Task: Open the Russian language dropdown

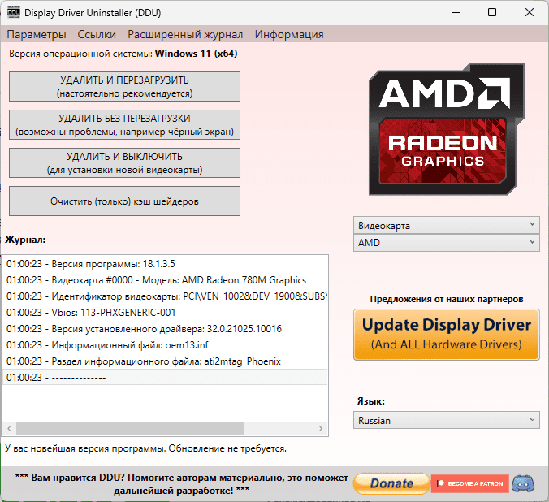Action: 446,420
